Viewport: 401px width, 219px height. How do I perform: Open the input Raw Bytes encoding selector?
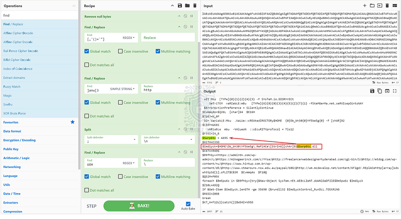(x=380, y=82)
